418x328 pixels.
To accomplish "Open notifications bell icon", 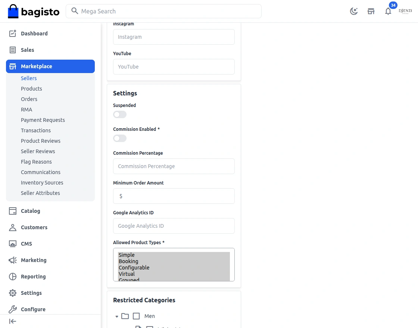I will coord(388,11).
